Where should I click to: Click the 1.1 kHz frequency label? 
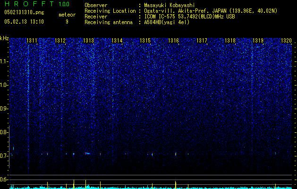[3, 61]
